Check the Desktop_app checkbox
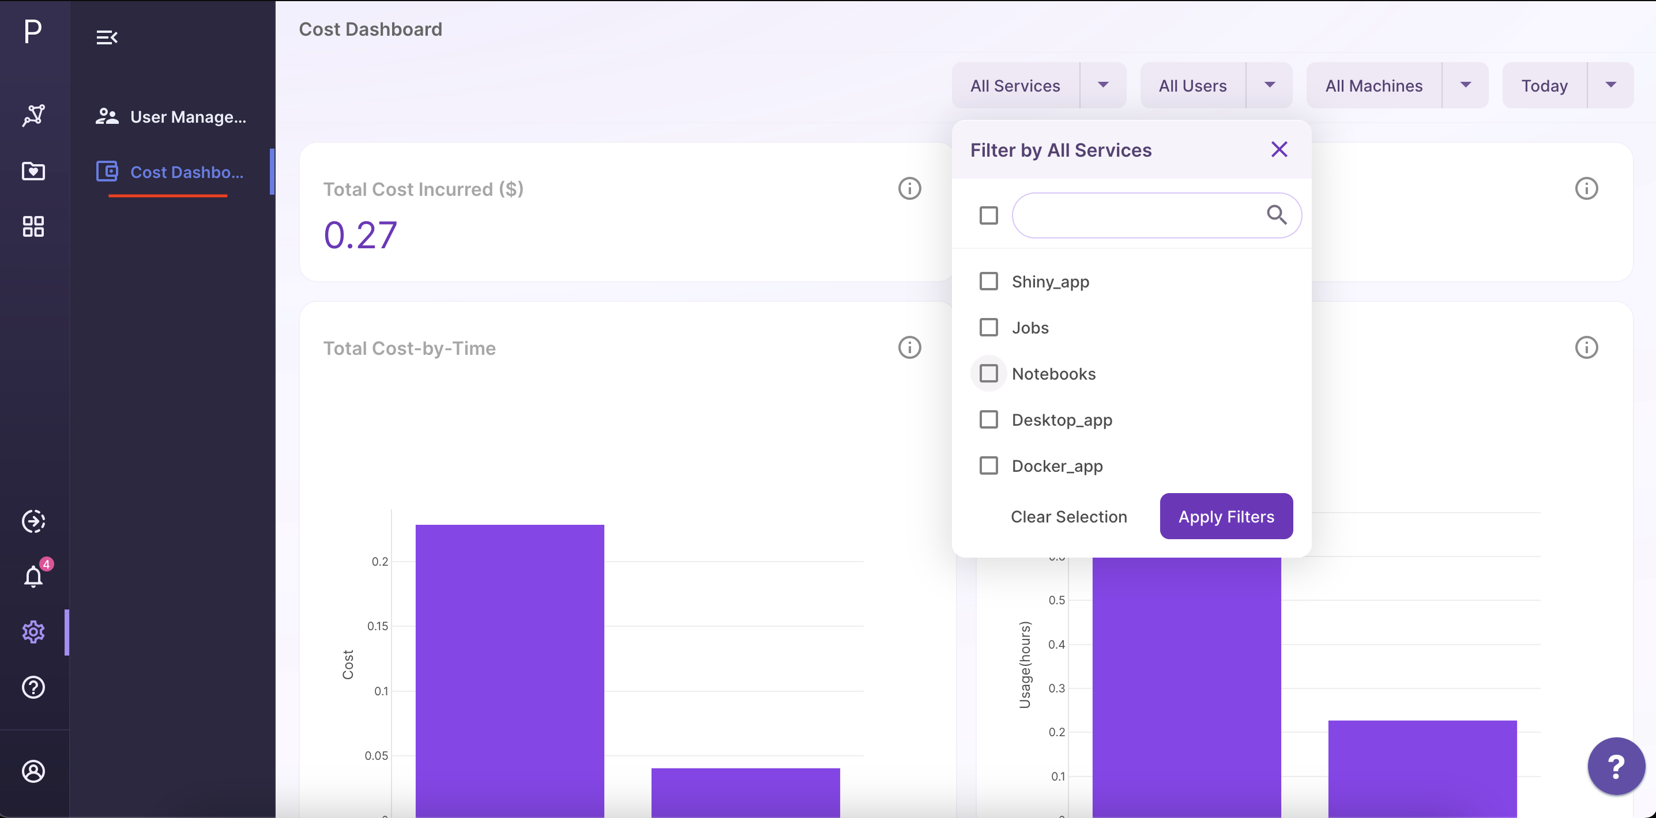Viewport: 1656px width, 818px height. 989,419
